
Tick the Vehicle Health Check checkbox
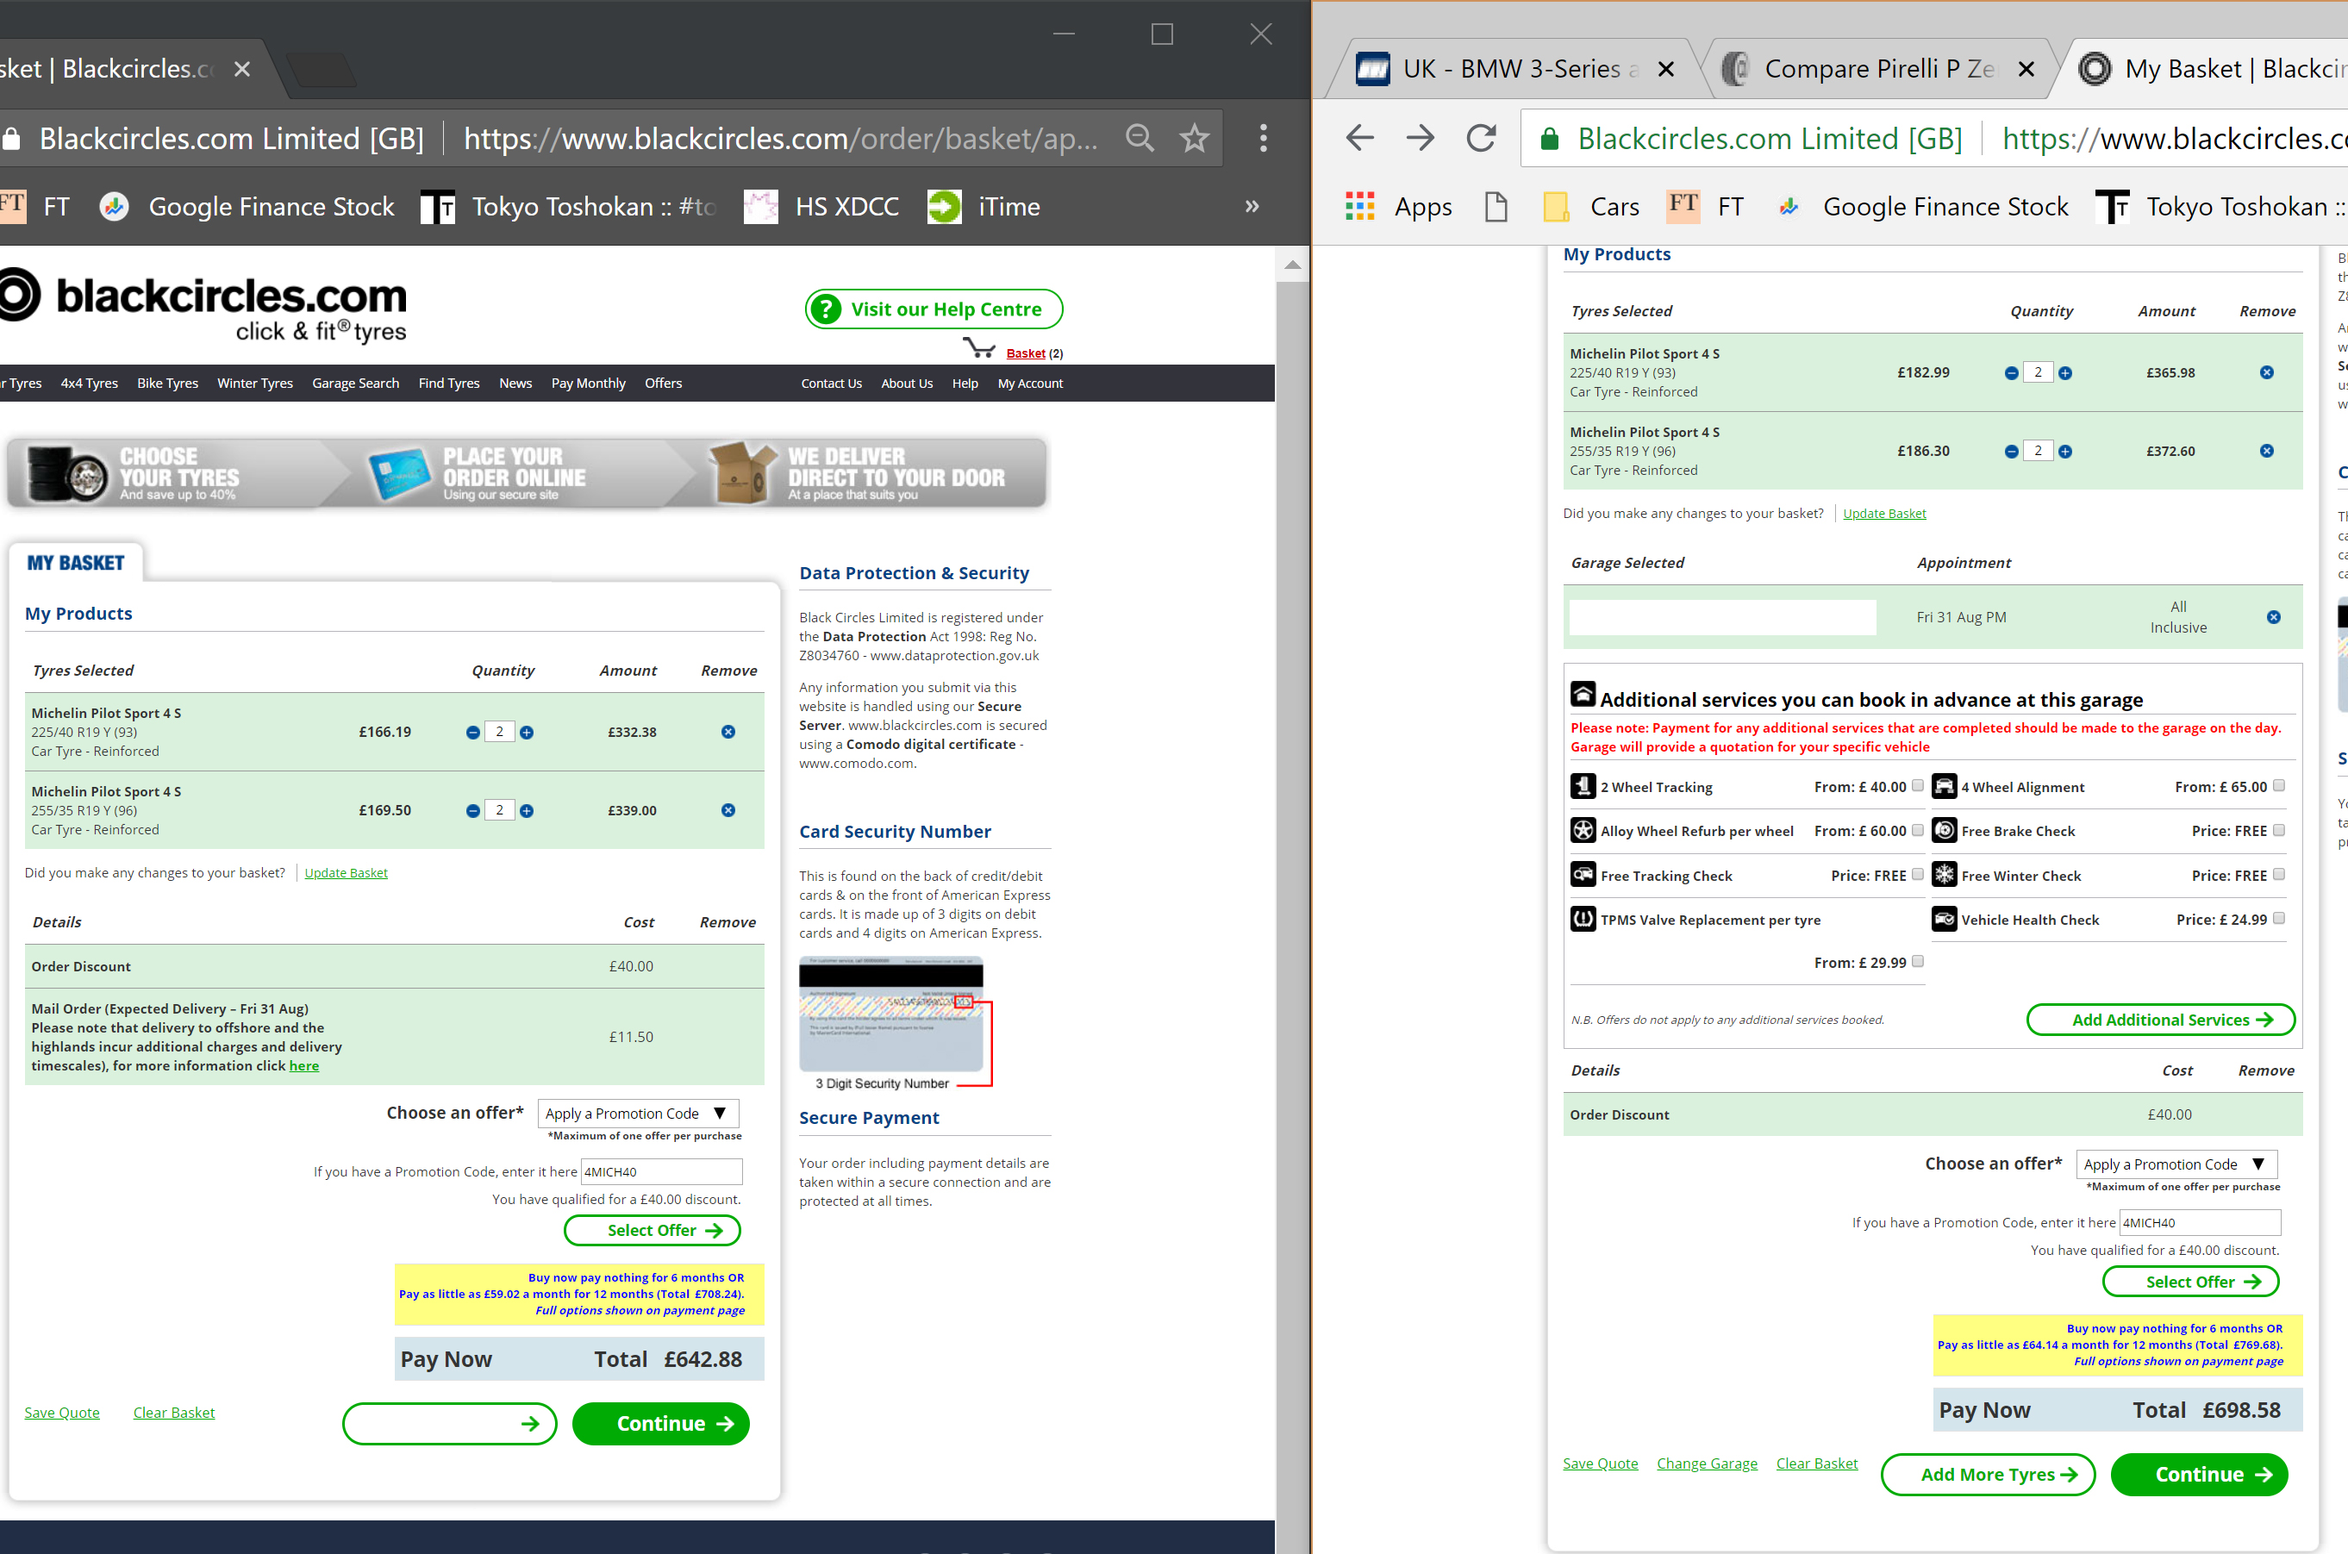(2279, 919)
